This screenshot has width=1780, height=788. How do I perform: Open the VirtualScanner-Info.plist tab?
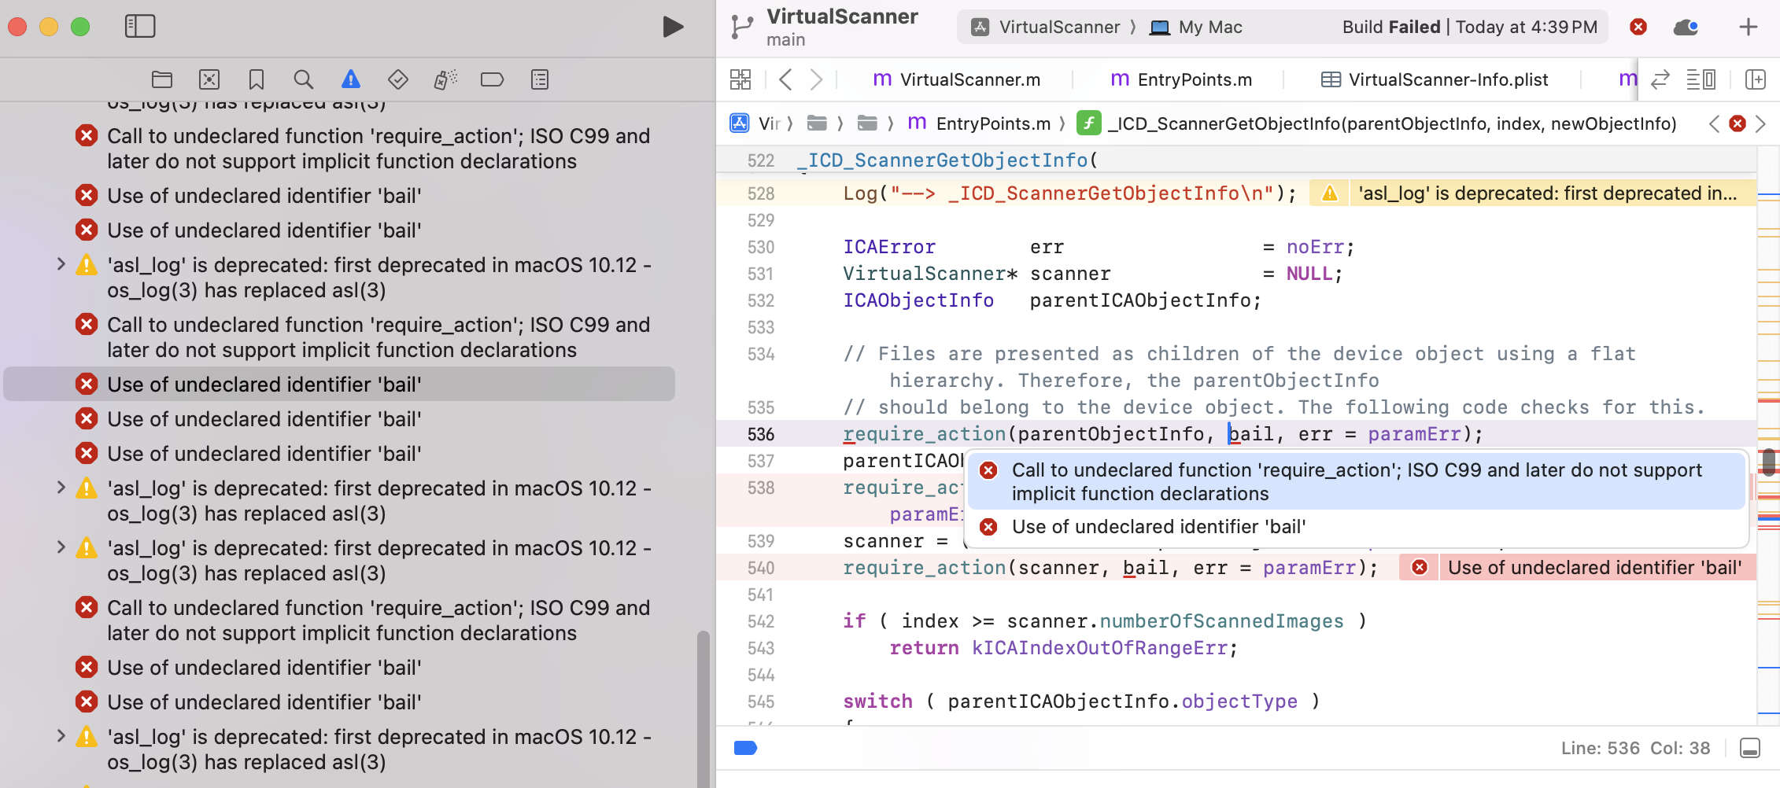(1435, 79)
